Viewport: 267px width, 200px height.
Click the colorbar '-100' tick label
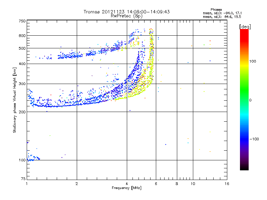tap(254, 139)
